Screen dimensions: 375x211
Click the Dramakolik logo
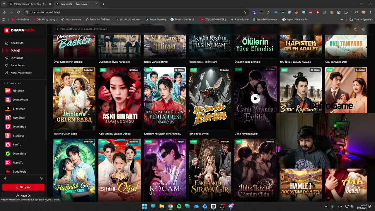tap(19, 30)
